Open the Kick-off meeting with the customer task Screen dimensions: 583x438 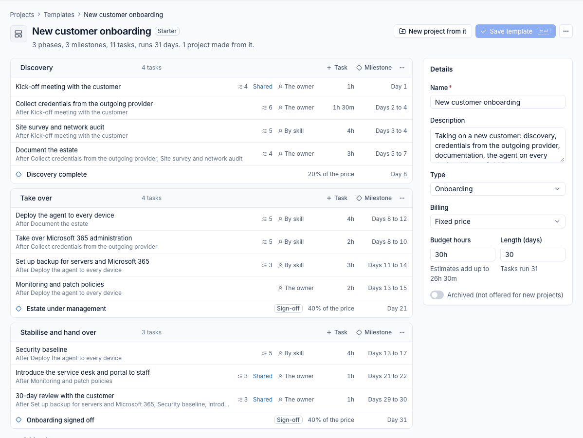coord(68,87)
